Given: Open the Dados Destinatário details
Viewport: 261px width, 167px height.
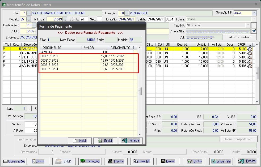Looking at the screenshot, I should pos(239,37).
